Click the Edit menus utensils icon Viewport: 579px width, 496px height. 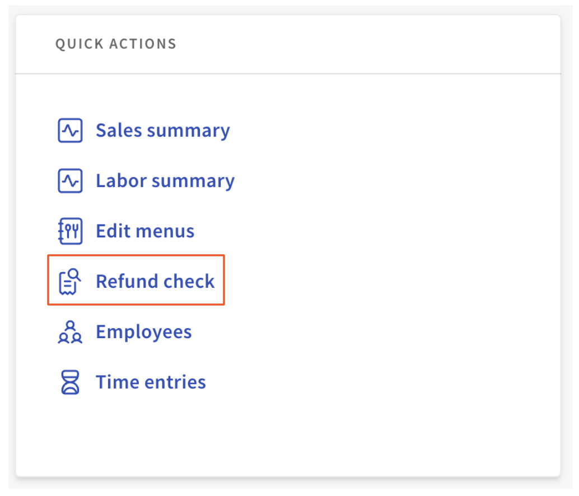[70, 231]
